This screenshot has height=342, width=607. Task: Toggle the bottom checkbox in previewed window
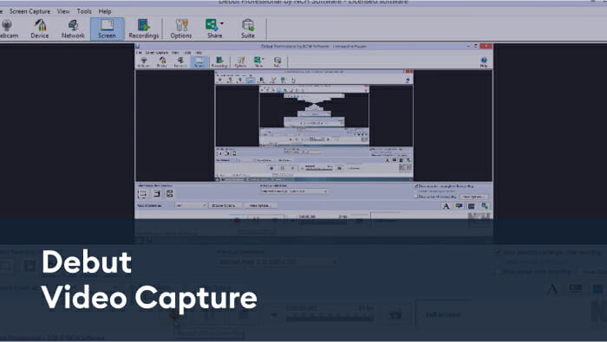[x=416, y=197]
